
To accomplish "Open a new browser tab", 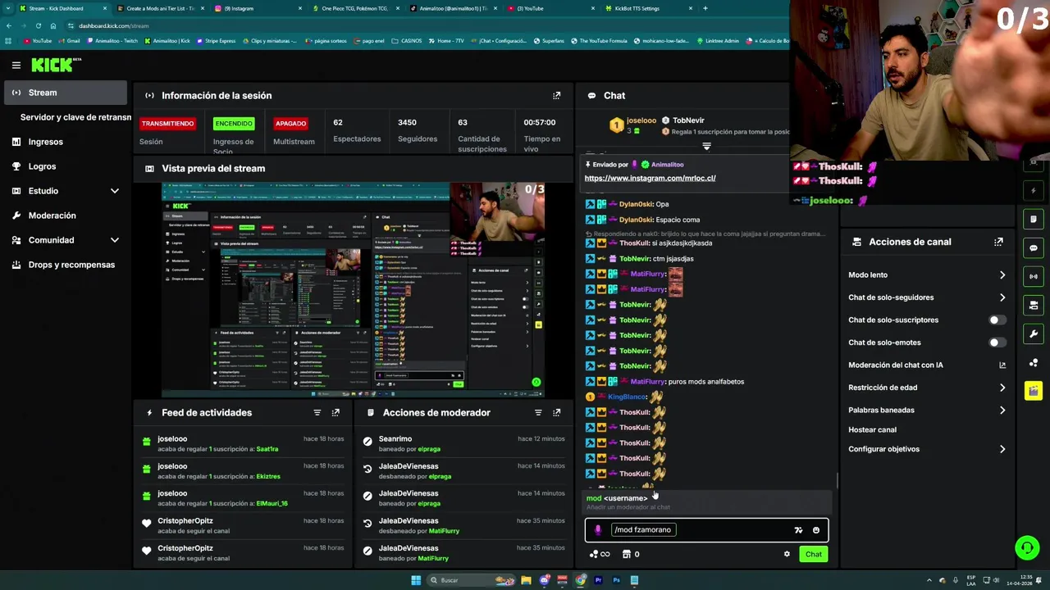I will point(705,8).
